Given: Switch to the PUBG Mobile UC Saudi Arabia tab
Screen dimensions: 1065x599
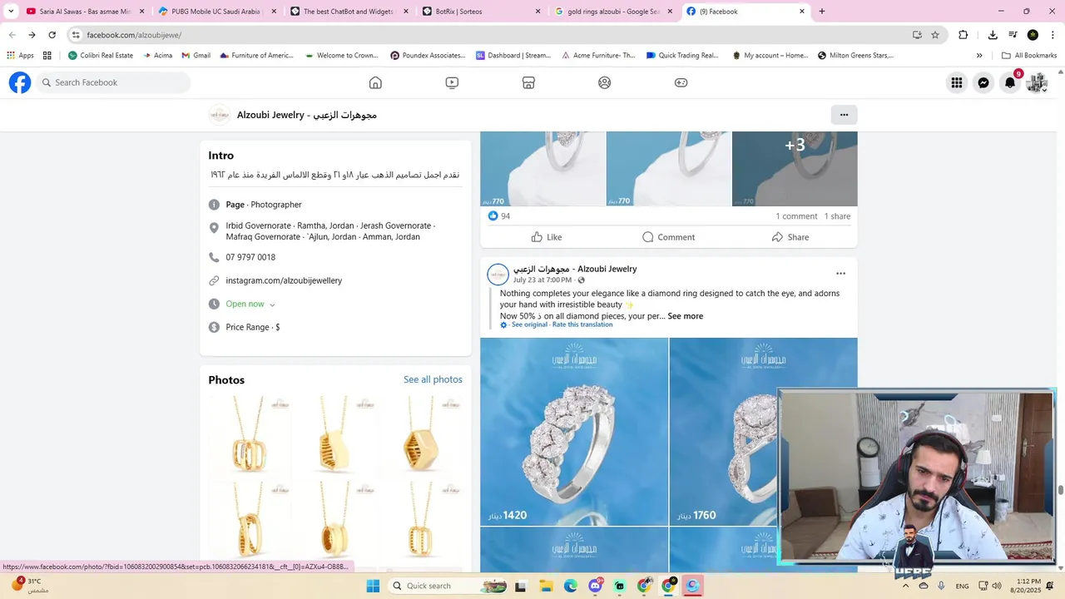Looking at the screenshot, I should tap(216, 12).
